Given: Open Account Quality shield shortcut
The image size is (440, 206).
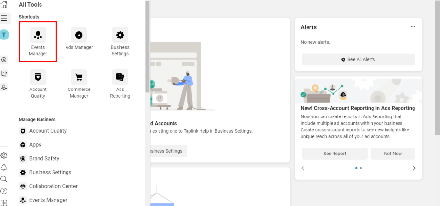Looking at the screenshot, I should coord(38,83).
